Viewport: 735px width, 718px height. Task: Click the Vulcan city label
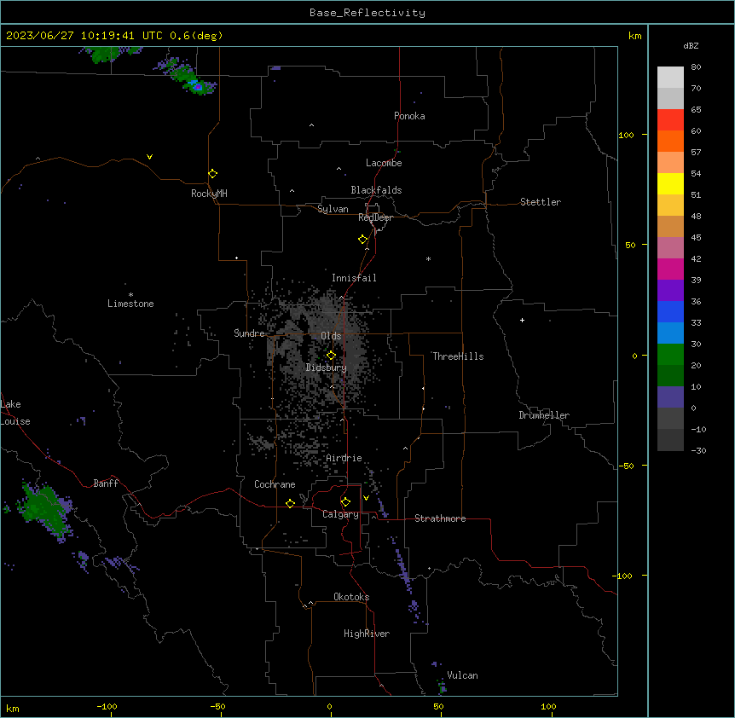(x=463, y=675)
